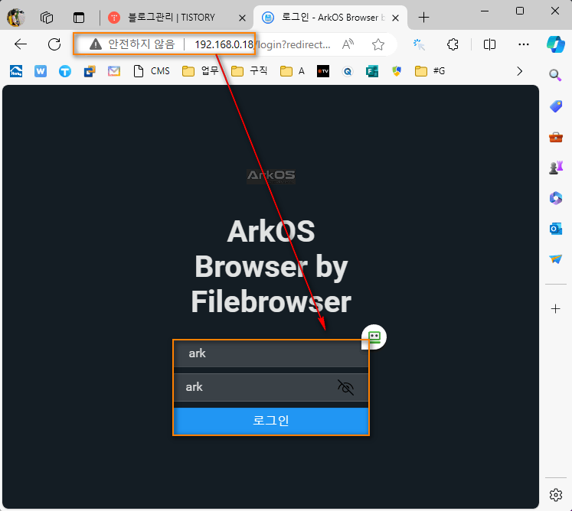Open the Q bookmark icon

click(x=348, y=71)
